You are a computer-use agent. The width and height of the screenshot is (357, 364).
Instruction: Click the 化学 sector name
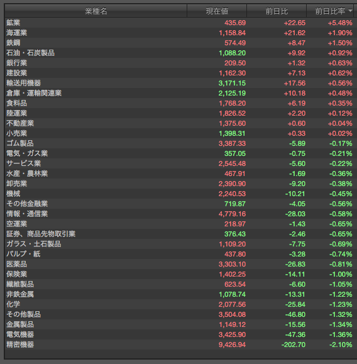point(13,304)
